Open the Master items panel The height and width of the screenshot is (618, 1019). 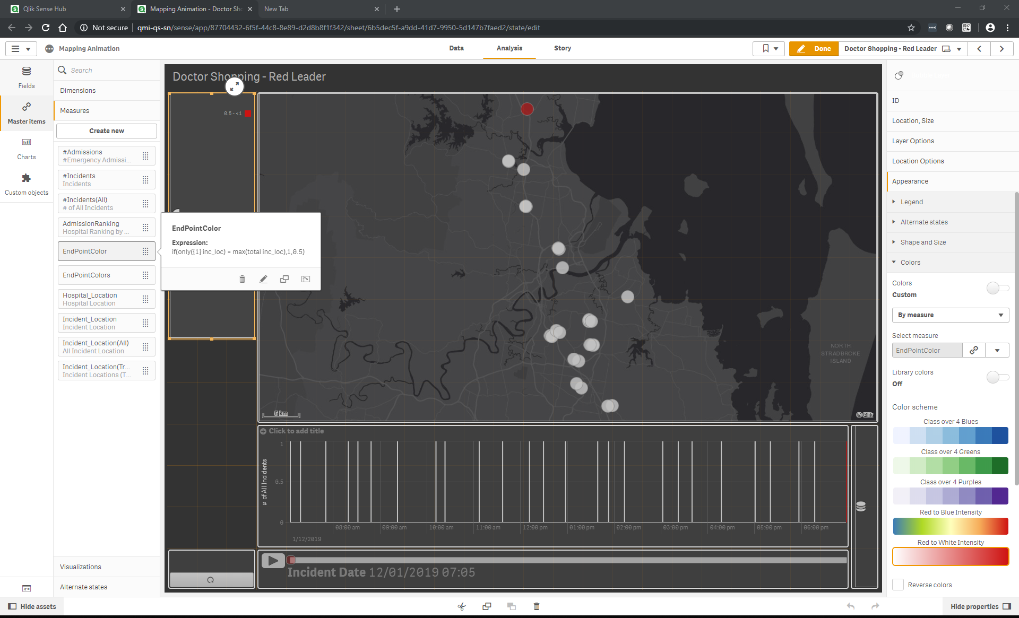(26, 112)
